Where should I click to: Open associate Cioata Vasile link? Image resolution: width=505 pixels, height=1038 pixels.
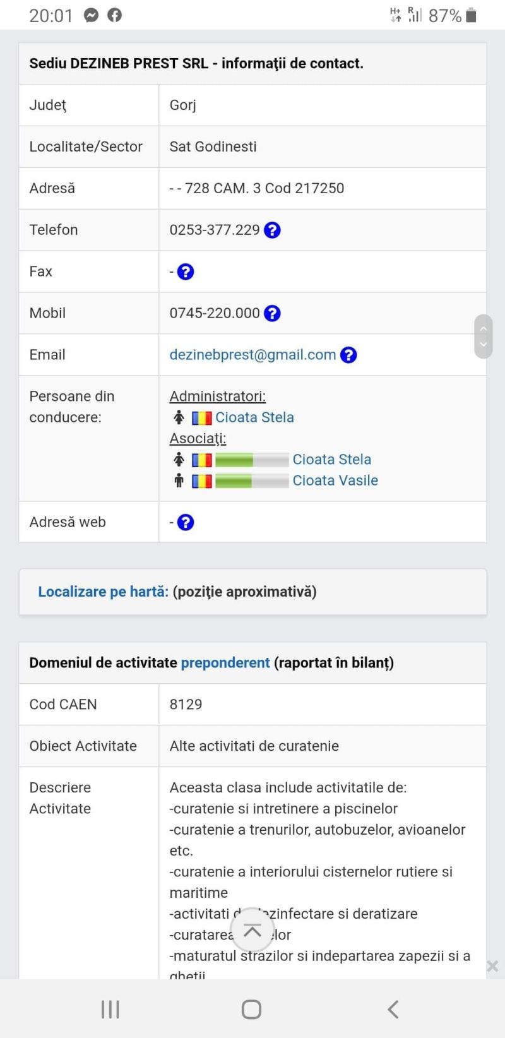point(335,480)
